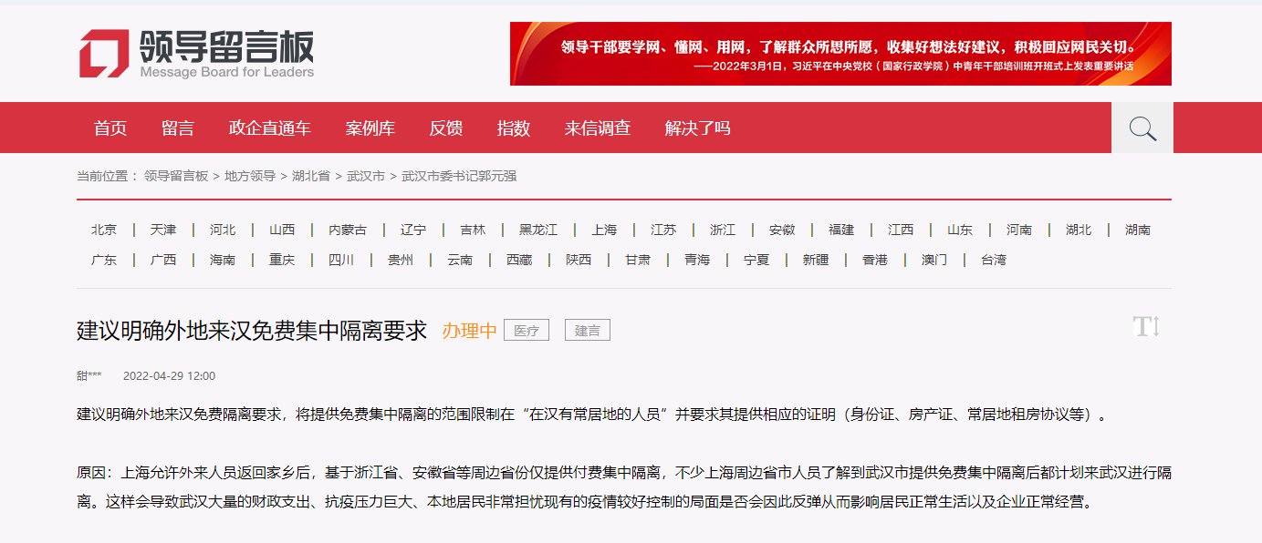Choose 台湾 in the province list

[x=994, y=260]
